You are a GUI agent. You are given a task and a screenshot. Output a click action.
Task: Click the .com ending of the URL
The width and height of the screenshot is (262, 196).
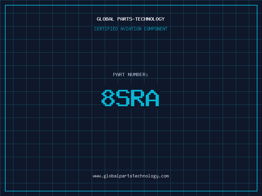(164, 176)
